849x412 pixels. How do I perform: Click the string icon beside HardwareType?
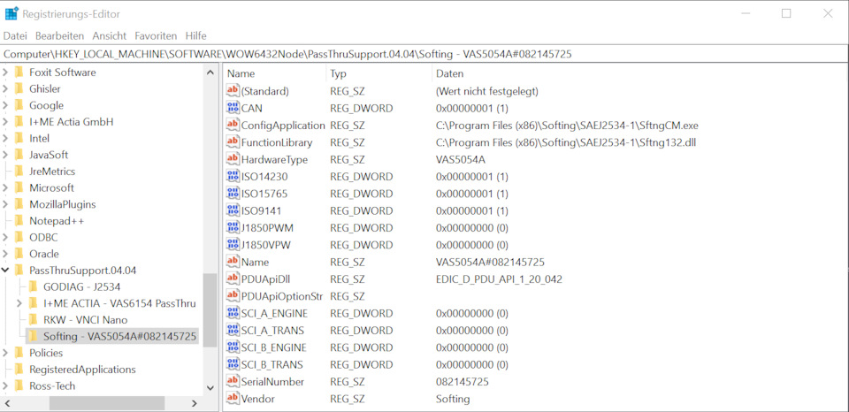click(x=233, y=159)
